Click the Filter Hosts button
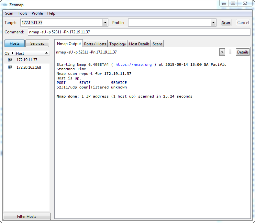The width and height of the screenshot is (255, 223). tap(27, 216)
